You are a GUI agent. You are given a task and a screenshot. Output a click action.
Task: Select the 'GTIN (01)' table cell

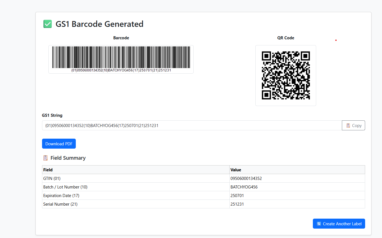(x=136, y=178)
